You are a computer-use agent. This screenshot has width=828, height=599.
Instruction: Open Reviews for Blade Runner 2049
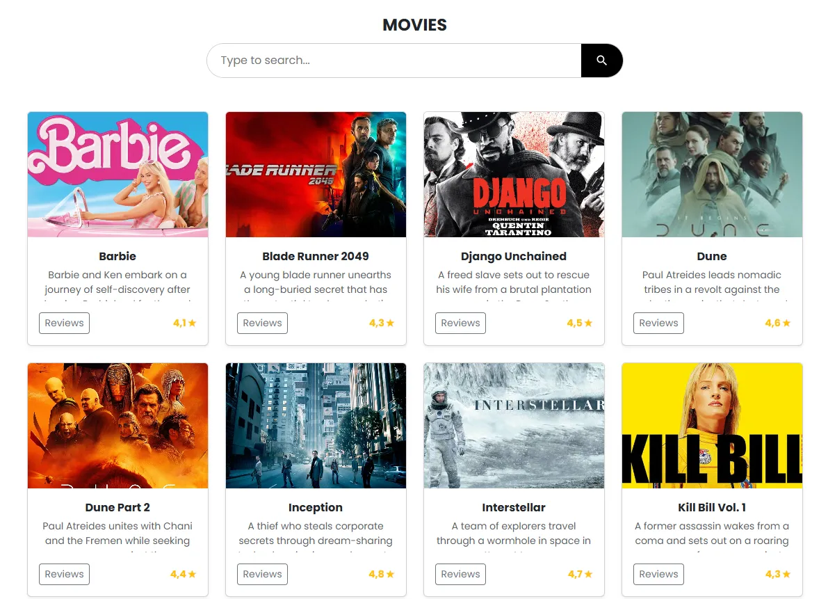(263, 323)
